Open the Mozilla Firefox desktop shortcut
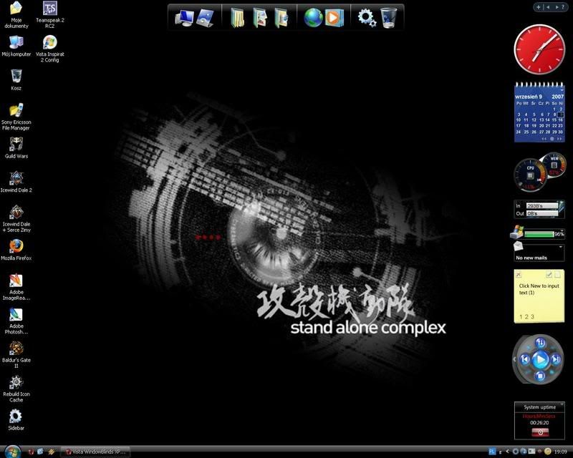The height and width of the screenshot is (458, 573). [x=16, y=250]
